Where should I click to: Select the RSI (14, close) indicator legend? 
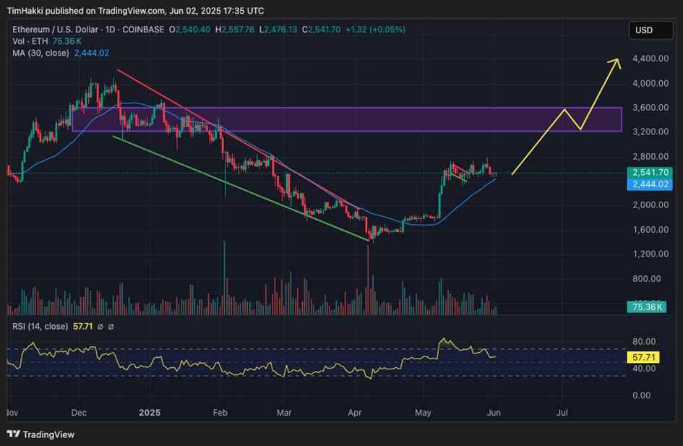pyautogui.click(x=40, y=327)
